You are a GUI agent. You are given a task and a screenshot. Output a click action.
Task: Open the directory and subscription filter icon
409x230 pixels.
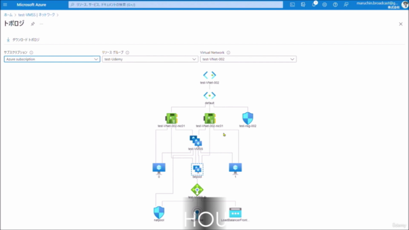303,4
